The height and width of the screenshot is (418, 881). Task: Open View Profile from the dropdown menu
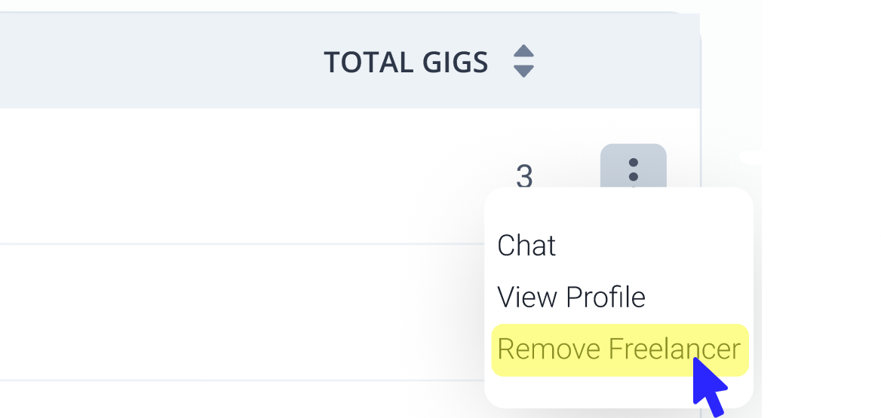[571, 297]
